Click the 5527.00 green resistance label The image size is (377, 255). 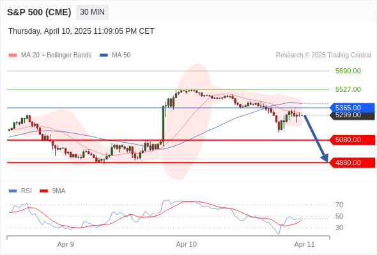tap(348, 89)
